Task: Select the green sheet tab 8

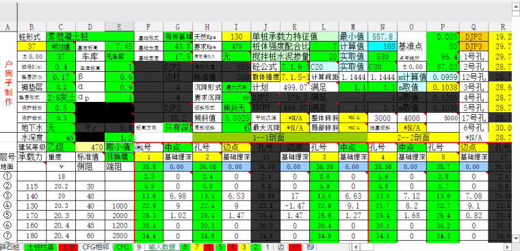Action: pyautogui.click(x=184, y=247)
